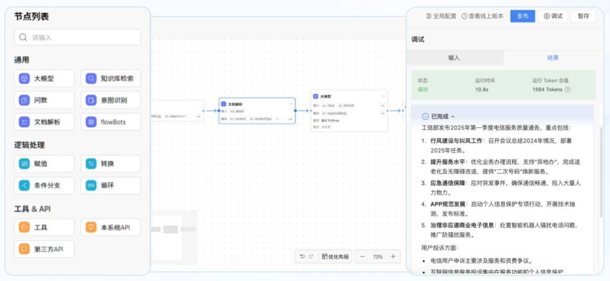Zoom in the canvas with plus

pyautogui.click(x=393, y=257)
